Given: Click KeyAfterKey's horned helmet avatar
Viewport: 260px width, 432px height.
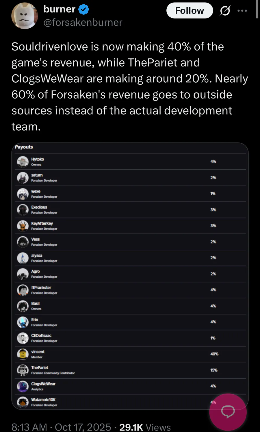Looking at the screenshot, I should 23,226.
